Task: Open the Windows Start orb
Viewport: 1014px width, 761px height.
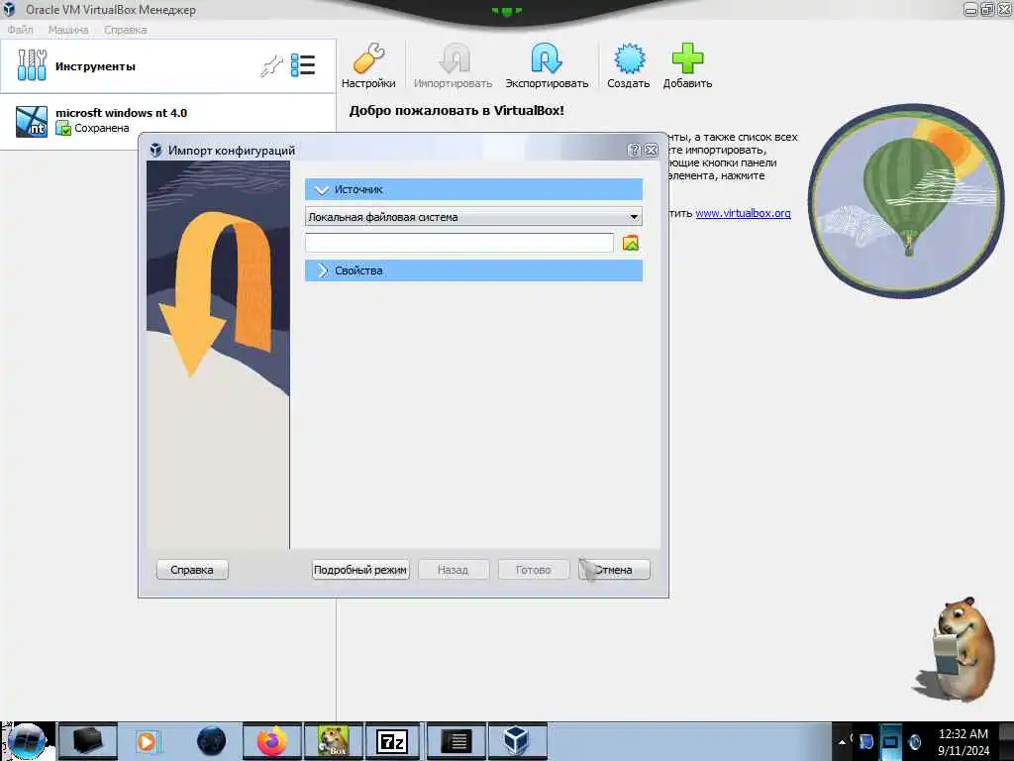Action: coord(27,741)
